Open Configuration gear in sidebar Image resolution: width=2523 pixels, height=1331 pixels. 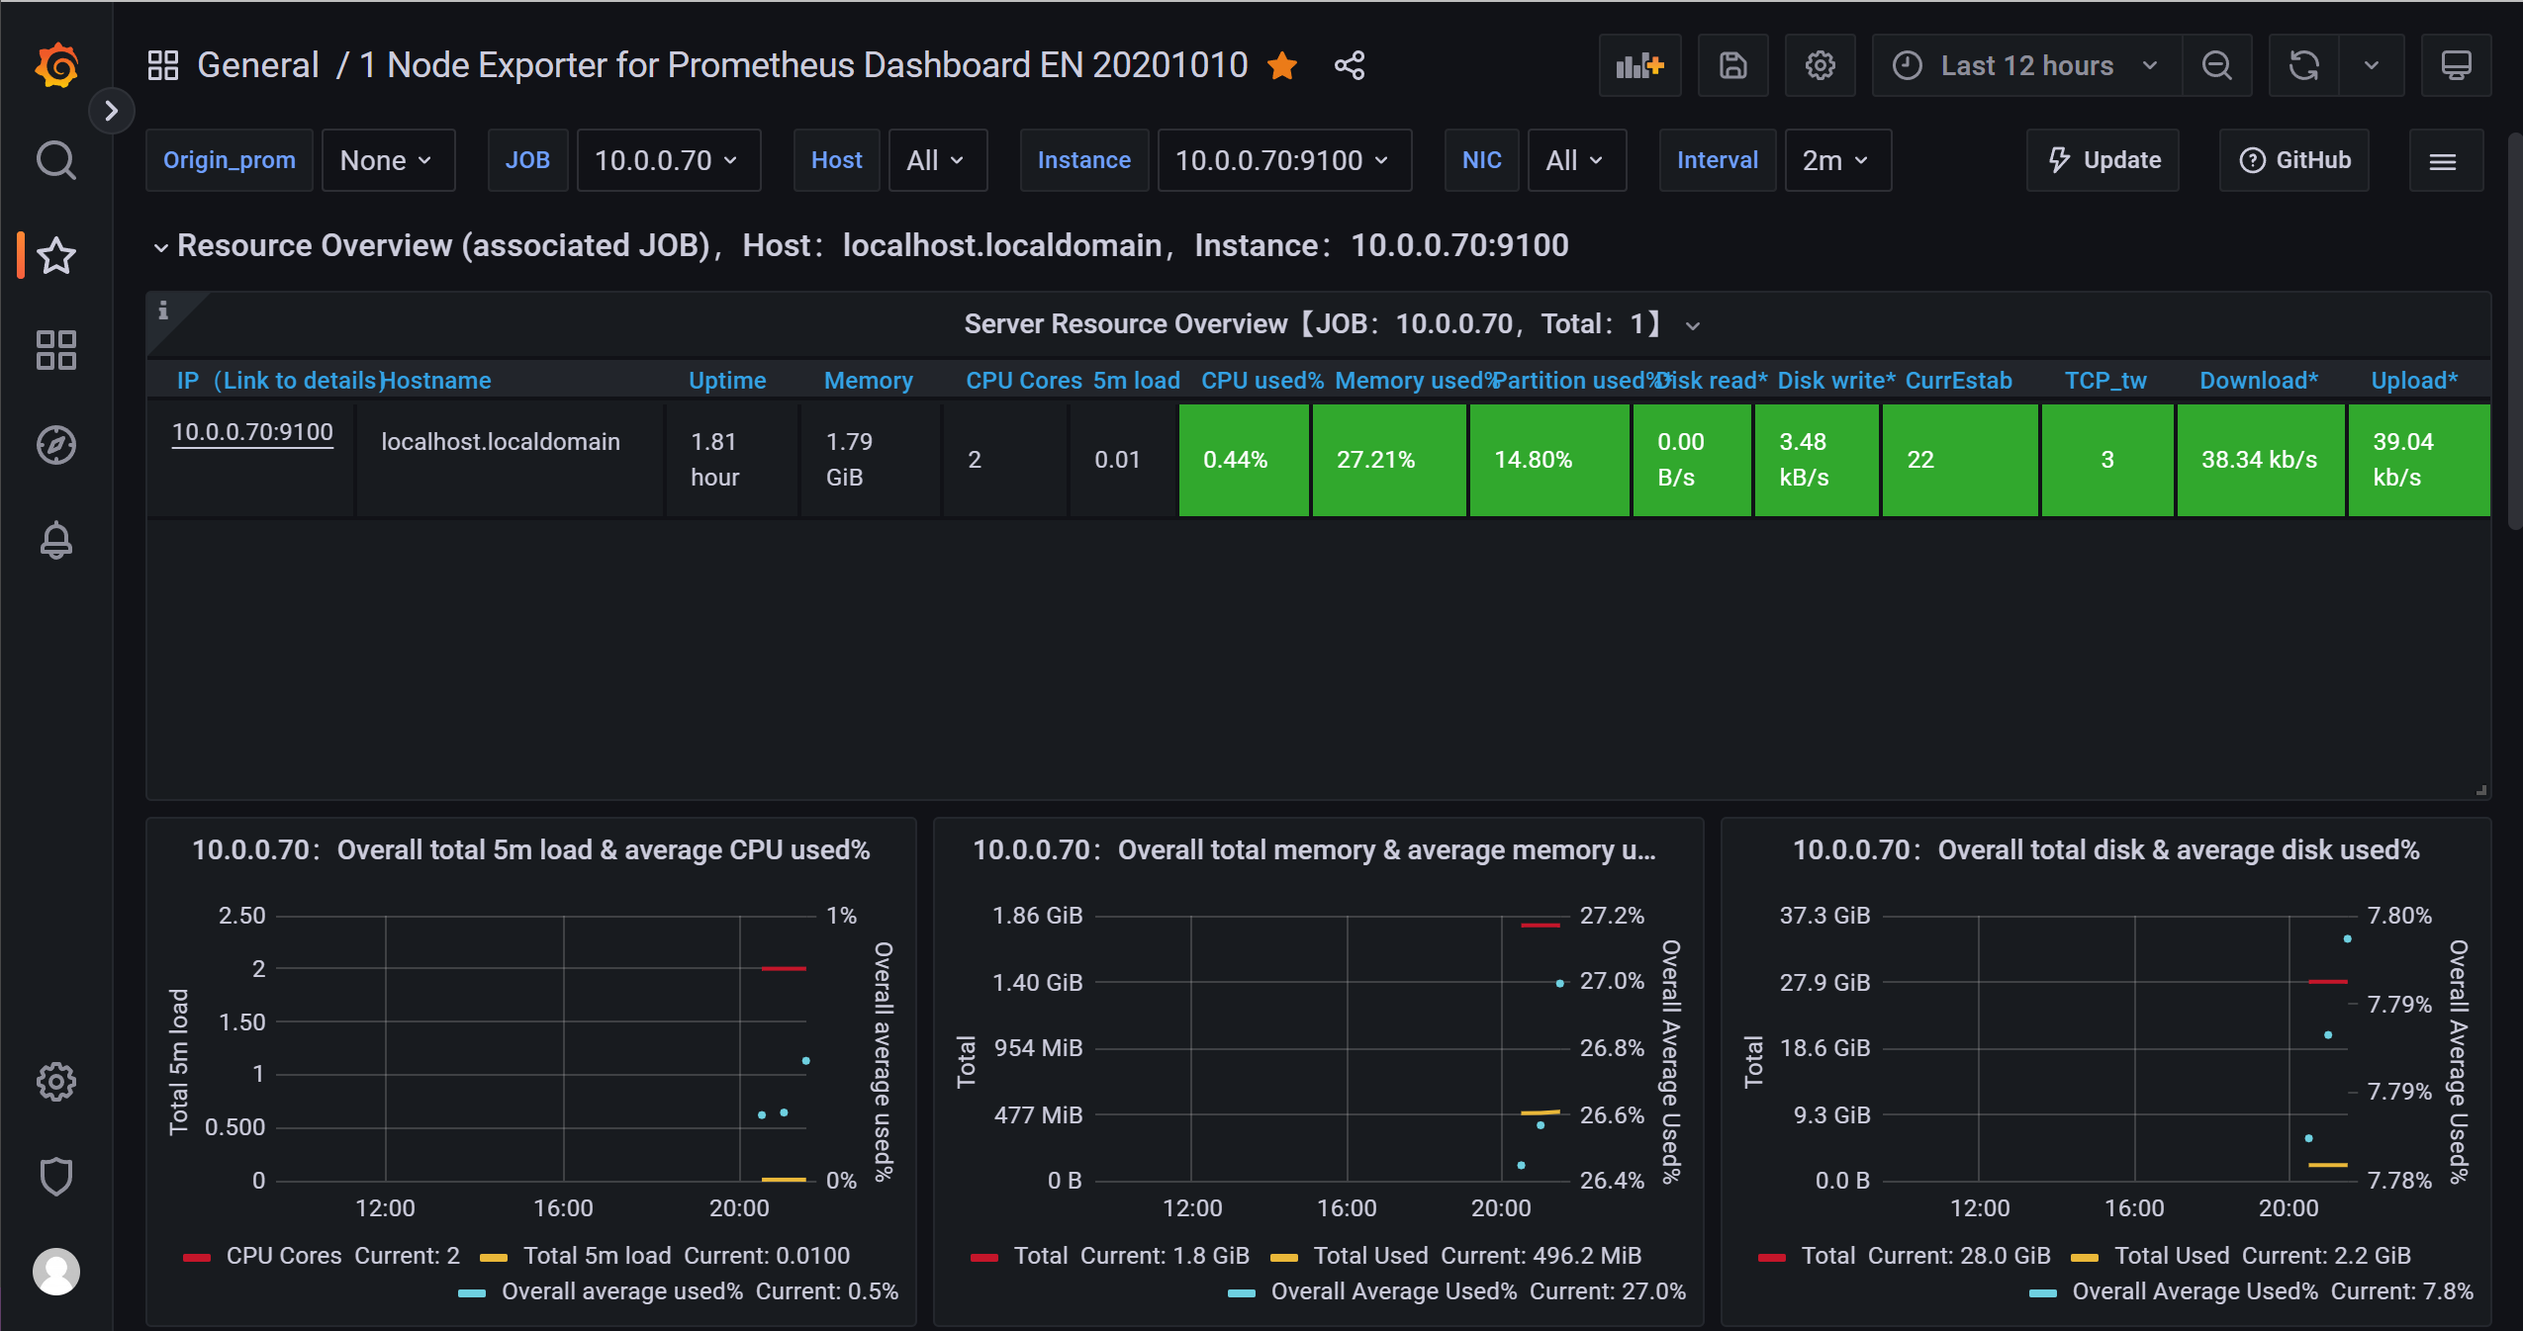click(x=56, y=1082)
